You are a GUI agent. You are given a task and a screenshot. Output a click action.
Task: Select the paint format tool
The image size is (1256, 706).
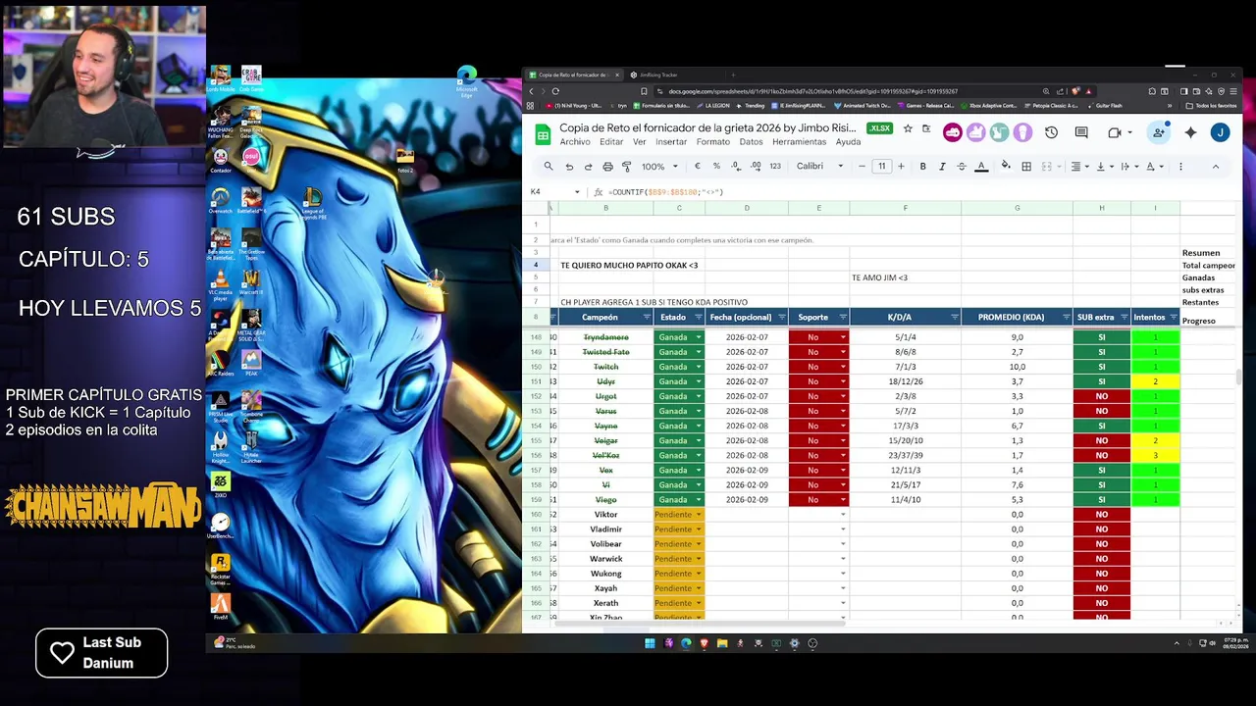627,167
